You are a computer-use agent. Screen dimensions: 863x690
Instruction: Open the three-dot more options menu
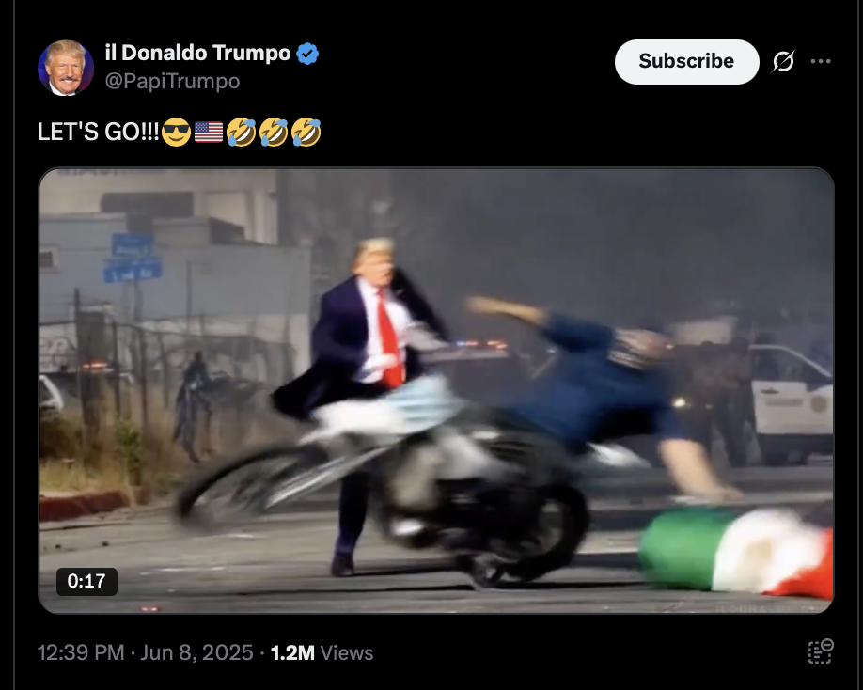(820, 61)
